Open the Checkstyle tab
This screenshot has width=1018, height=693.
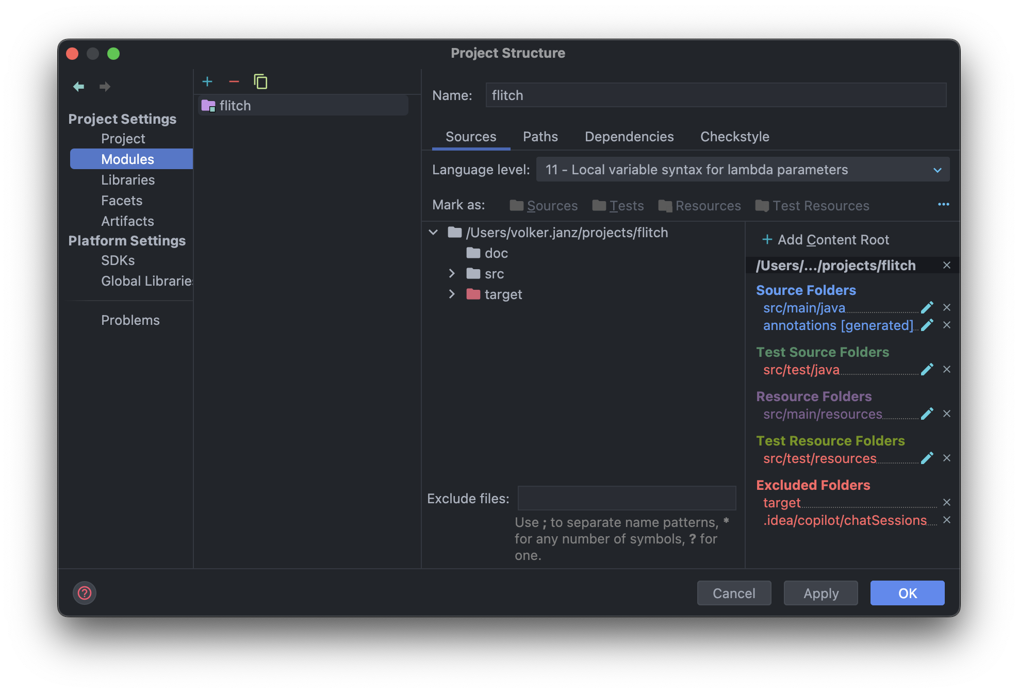pyautogui.click(x=734, y=136)
